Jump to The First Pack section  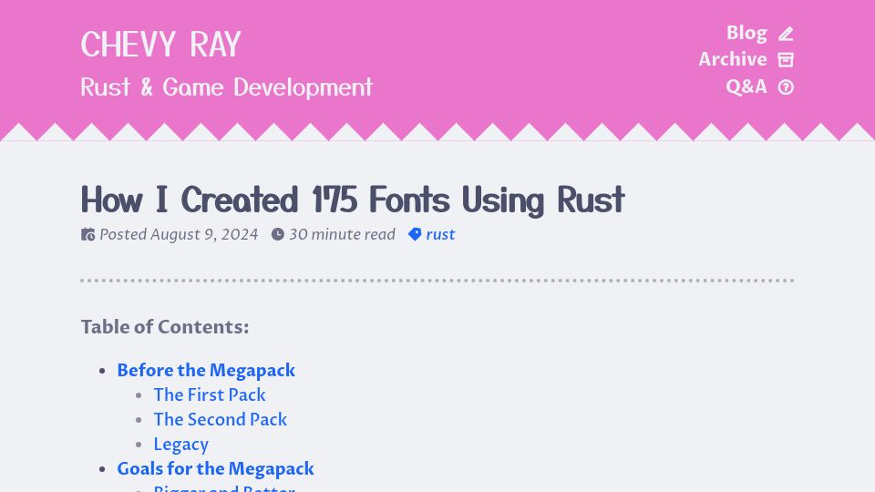coord(210,395)
